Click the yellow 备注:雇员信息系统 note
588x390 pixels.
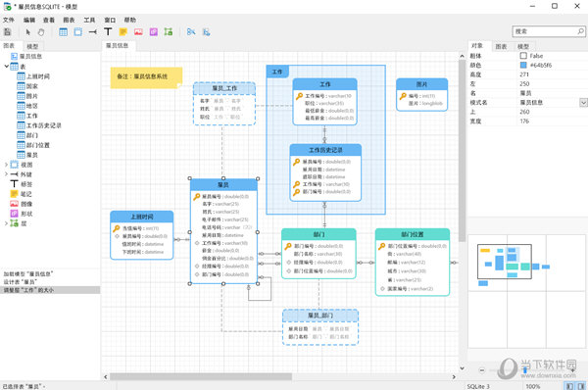click(146, 77)
